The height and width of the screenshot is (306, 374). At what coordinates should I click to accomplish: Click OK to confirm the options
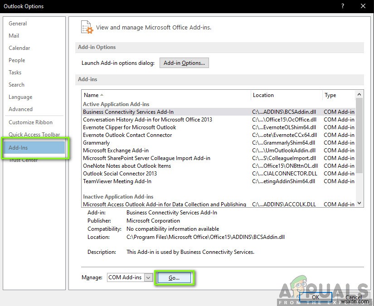click(316, 297)
